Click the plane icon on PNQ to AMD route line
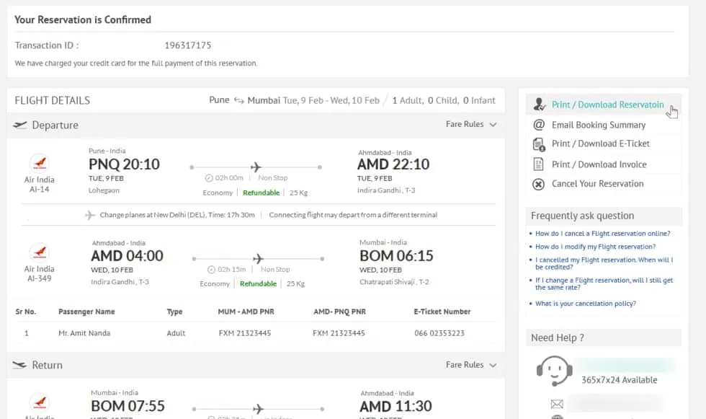 (x=256, y=167)
